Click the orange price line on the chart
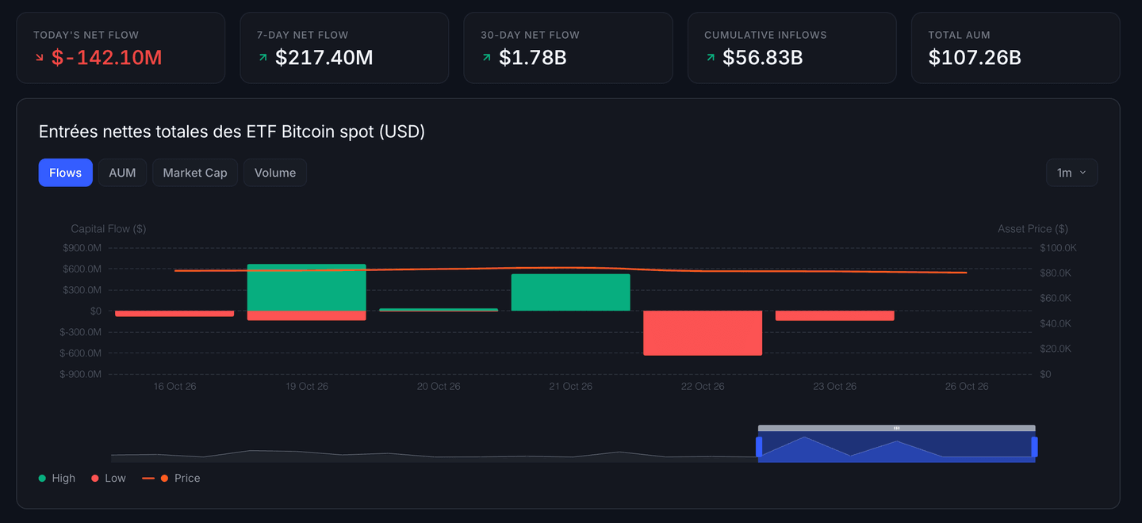 pos(571,268)
